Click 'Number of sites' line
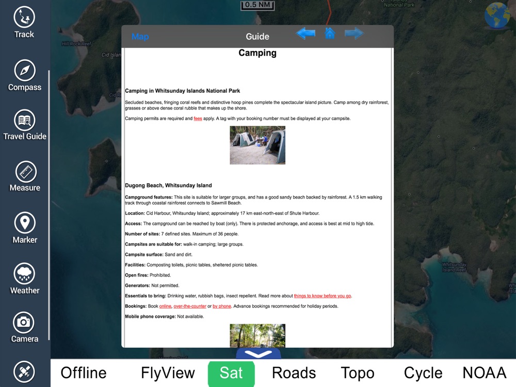The image size is (516, 387). (182, 234)
